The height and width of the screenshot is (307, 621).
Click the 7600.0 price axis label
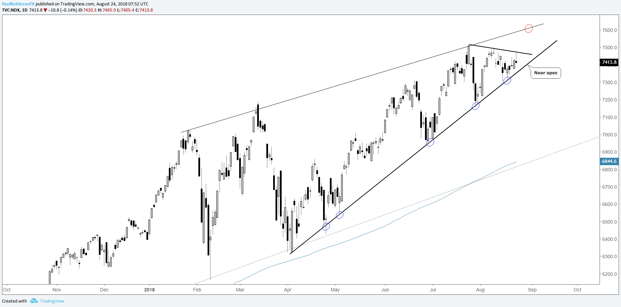pos(609,30)
